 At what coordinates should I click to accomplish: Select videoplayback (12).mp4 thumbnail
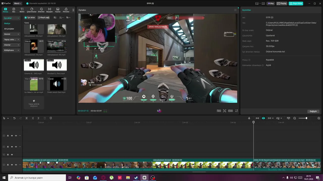coord(34,29)
